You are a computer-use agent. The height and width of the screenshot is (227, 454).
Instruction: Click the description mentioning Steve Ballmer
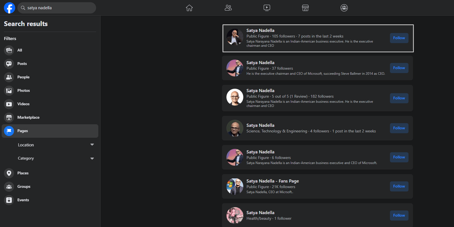[316, 74]
